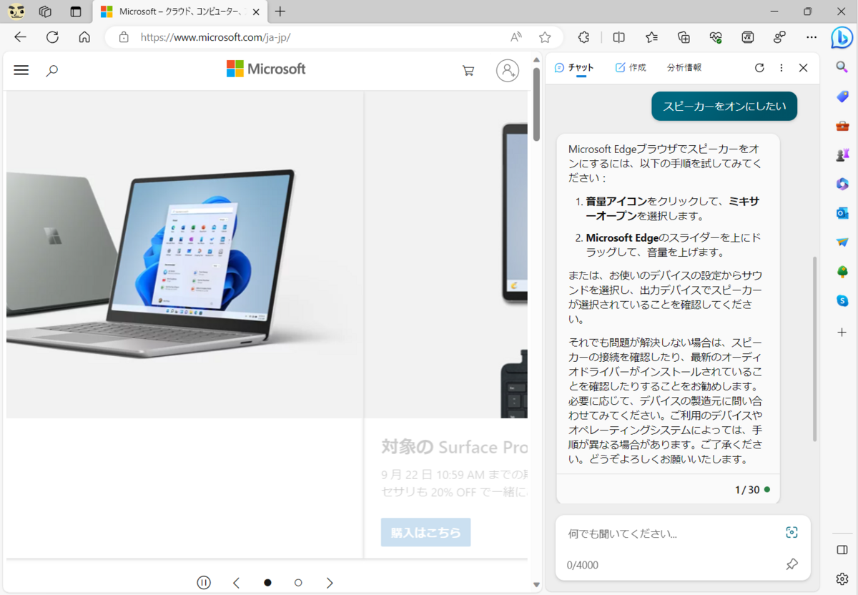Go to previous carousel slide
Image resolution: width=858 pixels, height=595 pixels.
coord(236,583)
